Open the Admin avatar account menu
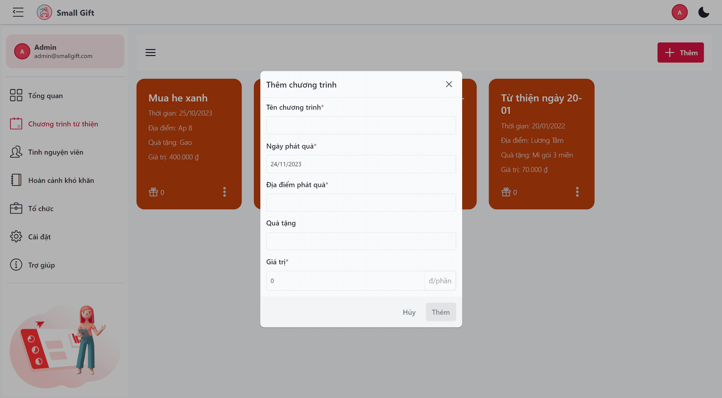722x398 pixels. tap(680, 12)
